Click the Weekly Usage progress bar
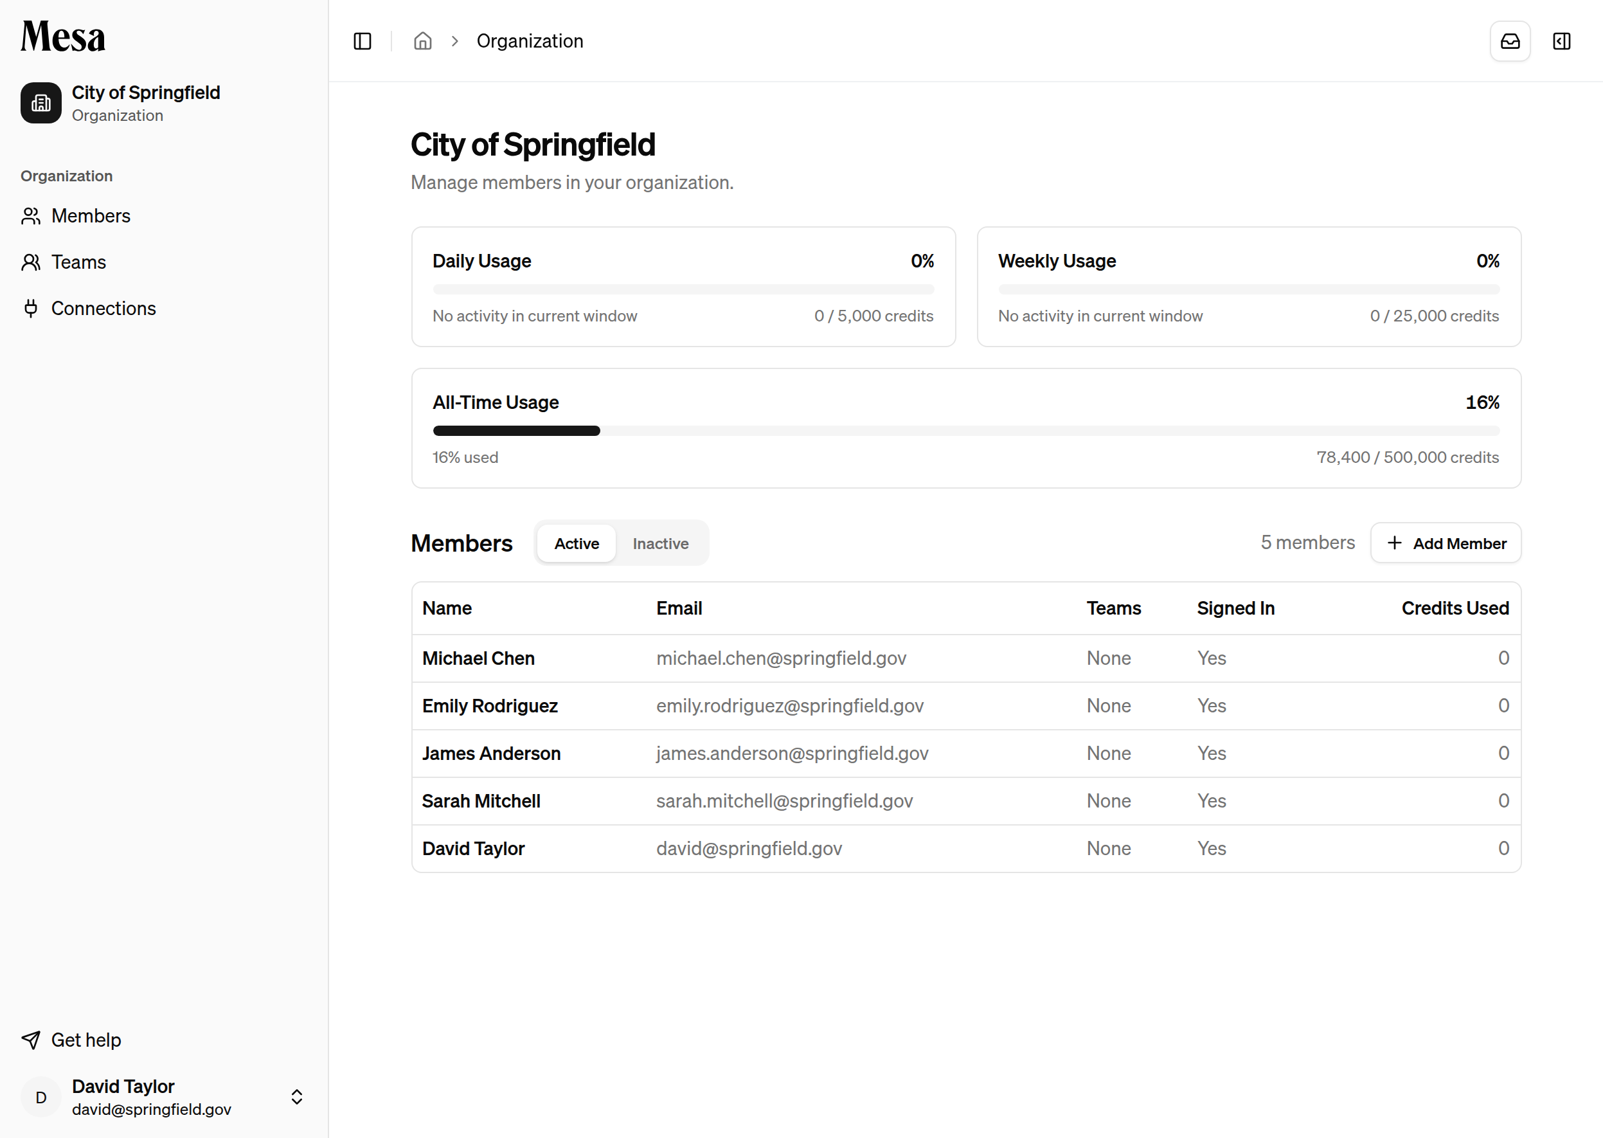 point(1248,289)
